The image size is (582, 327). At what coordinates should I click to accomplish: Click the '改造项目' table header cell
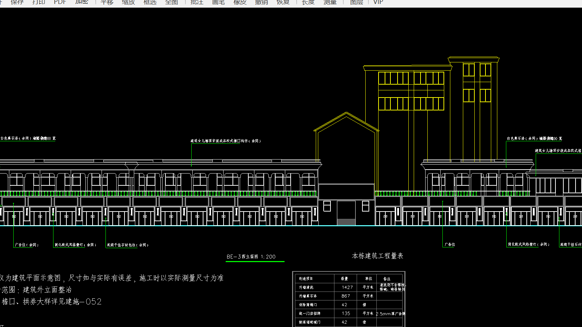click(306, 279)
